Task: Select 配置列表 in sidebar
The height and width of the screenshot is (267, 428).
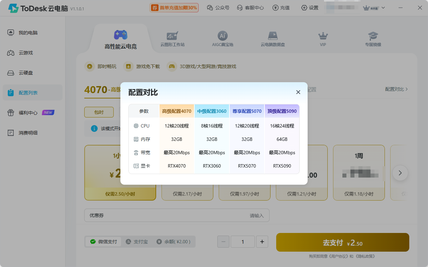Action: click(x=32, y=93)
